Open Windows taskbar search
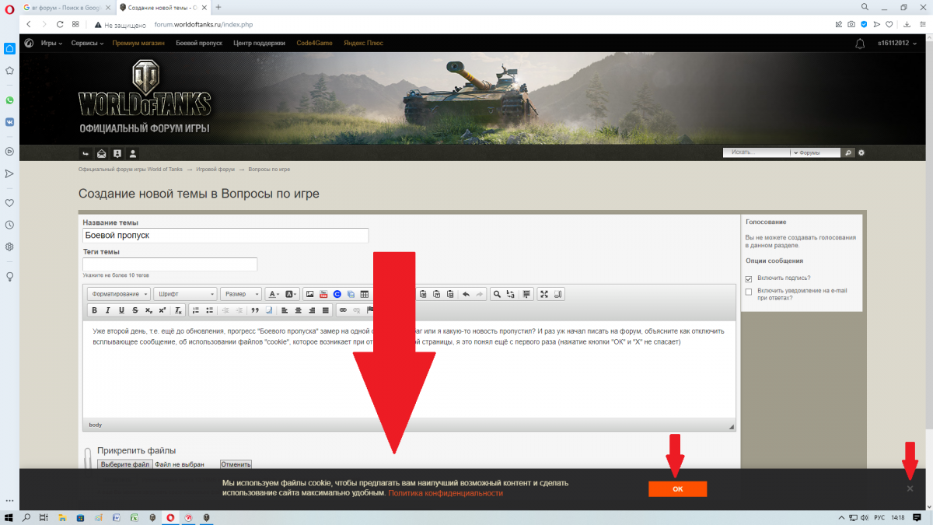933x525 pixels. (27, 517)
